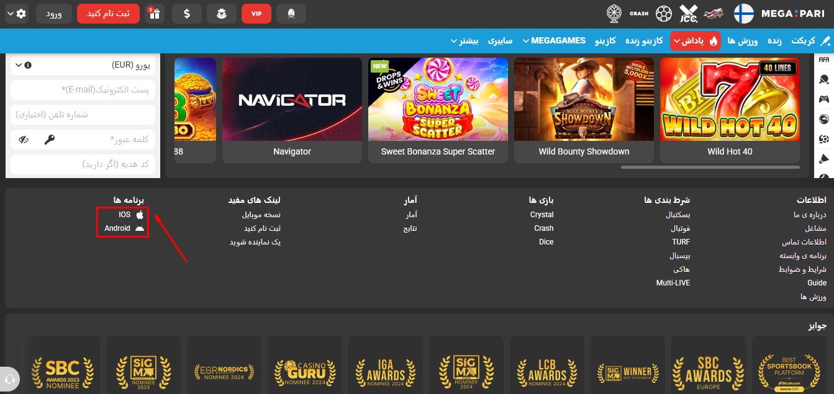Open the fortune wheel icon in header
This screenshot has height=394, width=834.
coord(614,13)
